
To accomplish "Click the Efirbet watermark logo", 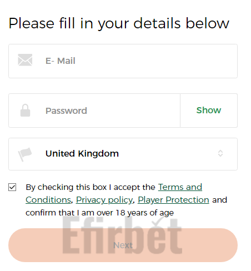I will click(x=122, y=235).
